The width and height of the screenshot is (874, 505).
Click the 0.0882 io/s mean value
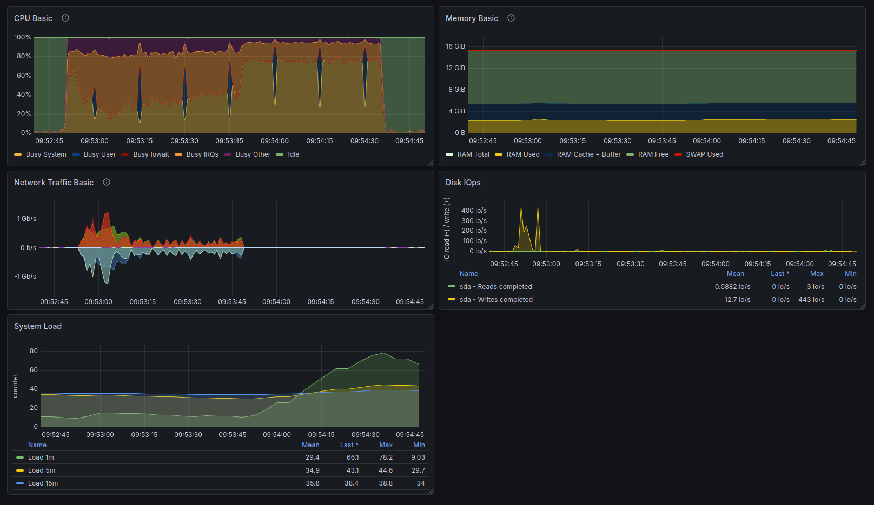click(732, 287)
